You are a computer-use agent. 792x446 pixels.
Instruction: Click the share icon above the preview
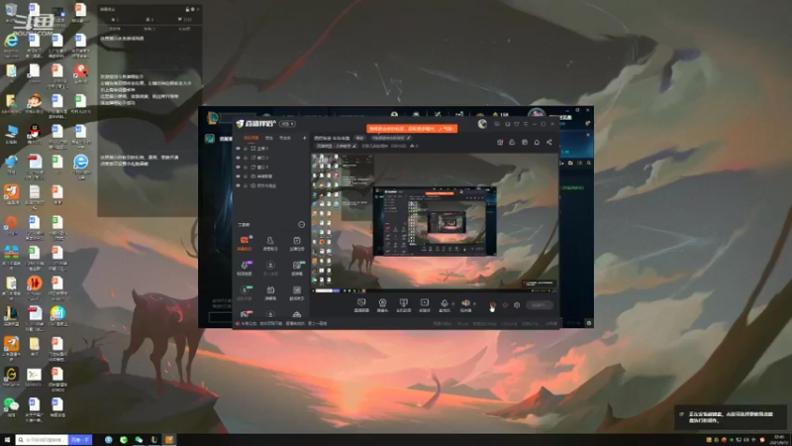tap(549, 142)
